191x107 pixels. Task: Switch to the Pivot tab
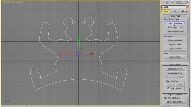(166, 11)
